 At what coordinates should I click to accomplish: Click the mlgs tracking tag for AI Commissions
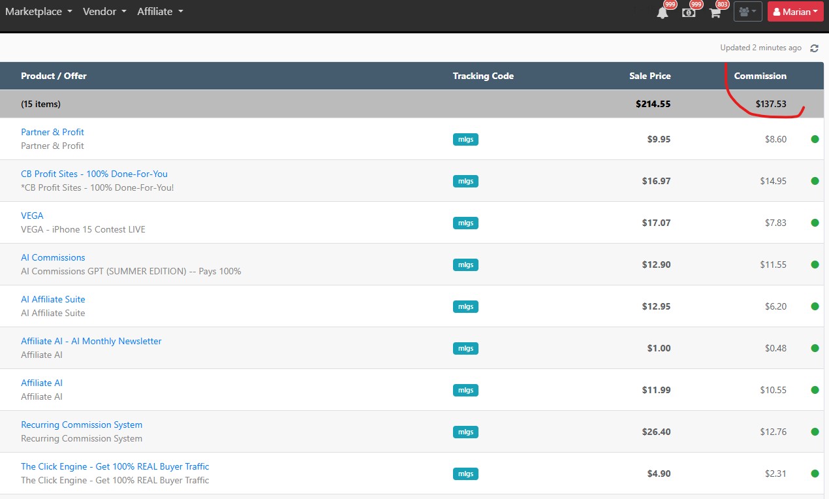pos(465,265)
